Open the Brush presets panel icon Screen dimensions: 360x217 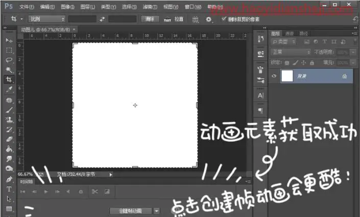260,70
